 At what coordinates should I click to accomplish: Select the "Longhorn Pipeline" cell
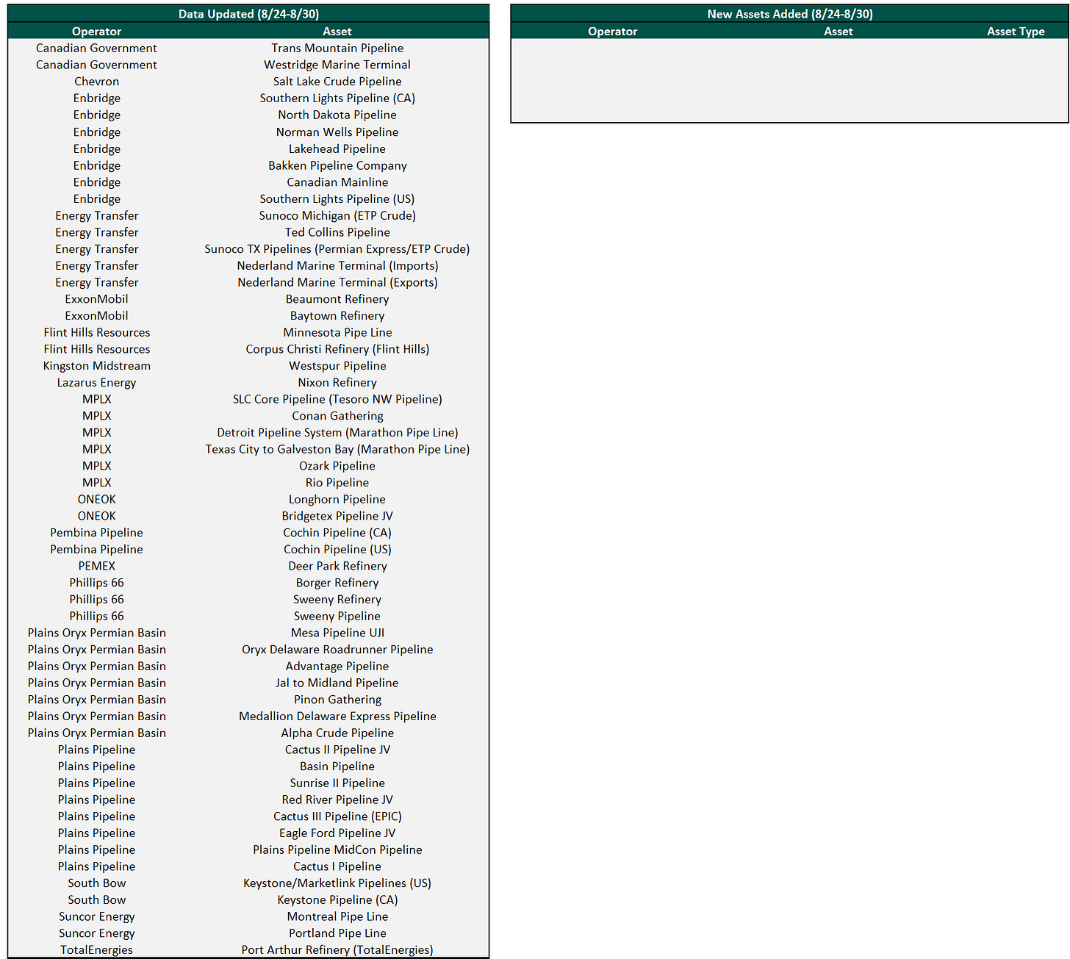click(x=337, y=500)
